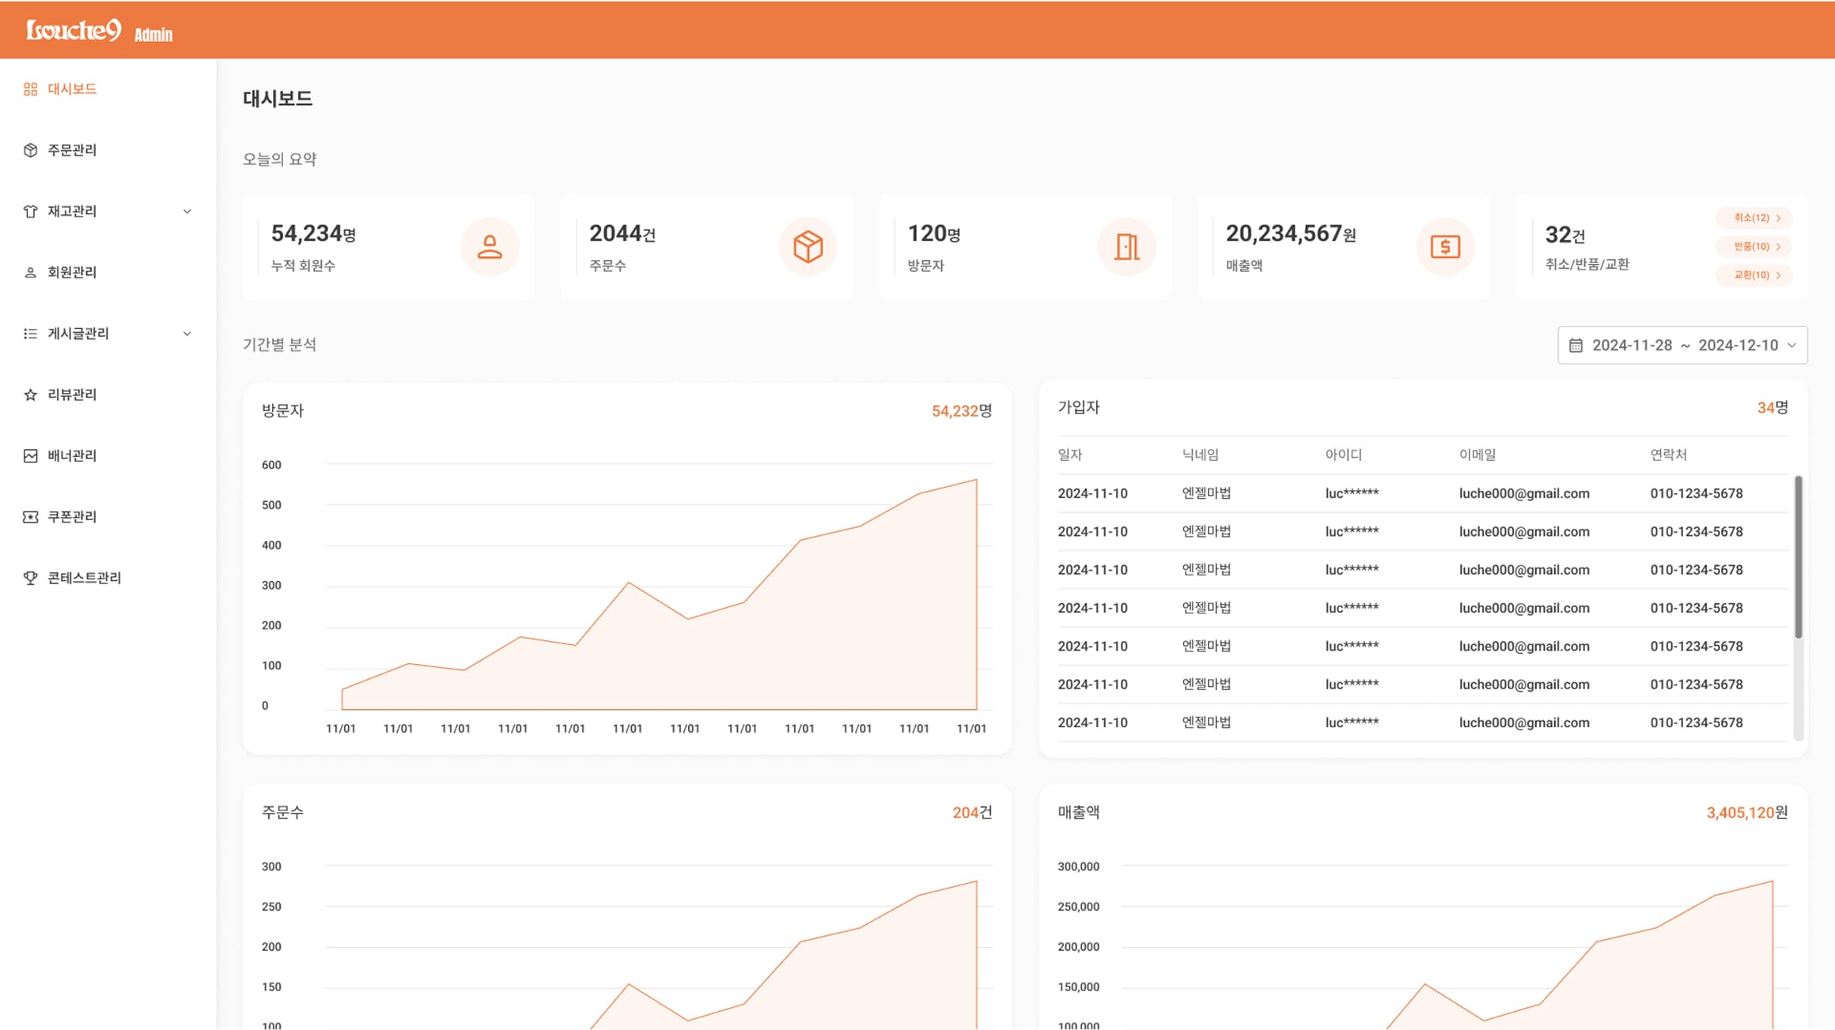Click the 닉네임 column header
This screenshot has width=1835, height=1030.
1200,455
